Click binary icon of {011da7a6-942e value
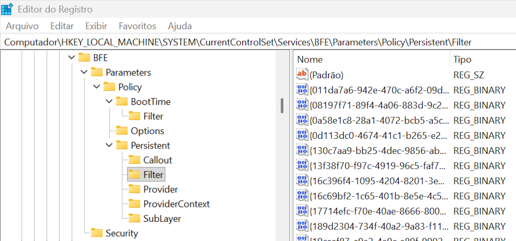 tap(302, 89)
